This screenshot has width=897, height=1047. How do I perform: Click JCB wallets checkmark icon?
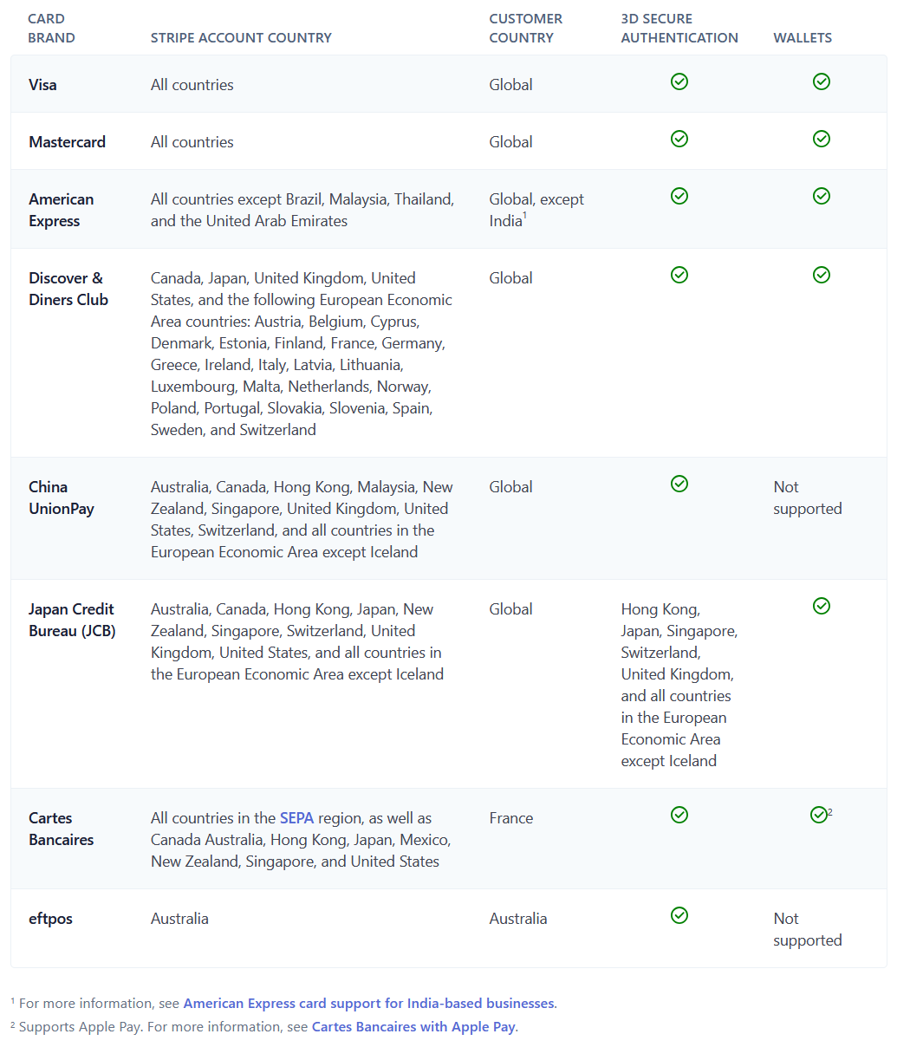click(x=822, y=606)
